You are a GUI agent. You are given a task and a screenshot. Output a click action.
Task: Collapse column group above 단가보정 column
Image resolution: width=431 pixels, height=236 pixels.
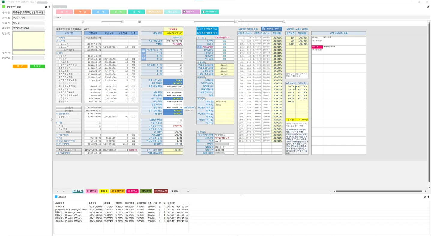click(x=284, y=22)
